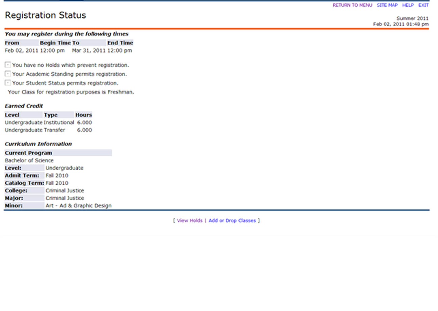Open the View Holds link
Screen dimensions: 438x311
coord(190,221)
